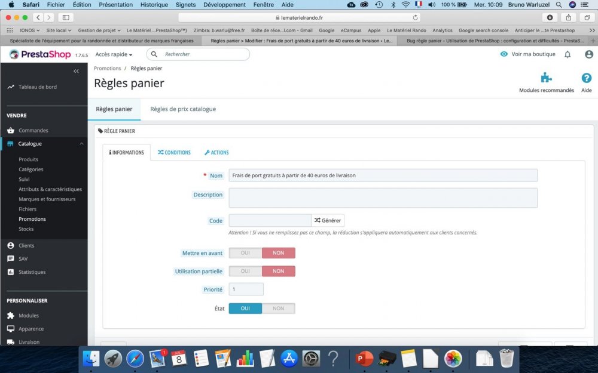Open Safari compass icon in the Dock
The width and height of the screenshot is (598, 373).
pos(135,359)
